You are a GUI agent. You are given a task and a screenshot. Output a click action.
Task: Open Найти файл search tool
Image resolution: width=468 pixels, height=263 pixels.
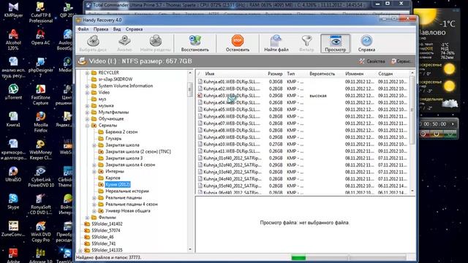coord(276,44)
